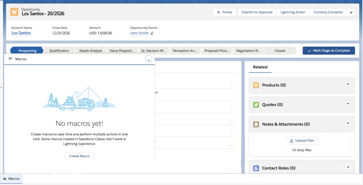Click Submit for Approval
The width and height of the screenshot is (363, 185).
pyautogui.click(x=257, y=12)
